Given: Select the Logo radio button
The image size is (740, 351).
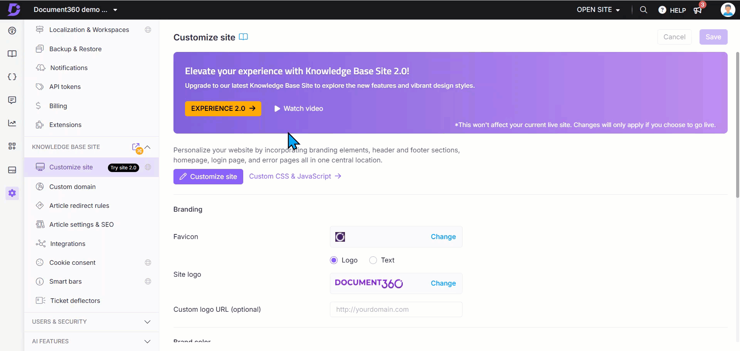Looking at the screenshot, I should 334,260.
